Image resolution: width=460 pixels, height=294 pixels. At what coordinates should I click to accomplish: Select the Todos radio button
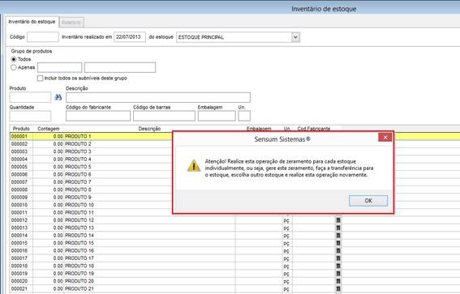click(14, 59)
